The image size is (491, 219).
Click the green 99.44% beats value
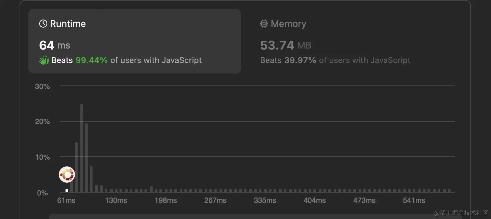coord(92,60)
